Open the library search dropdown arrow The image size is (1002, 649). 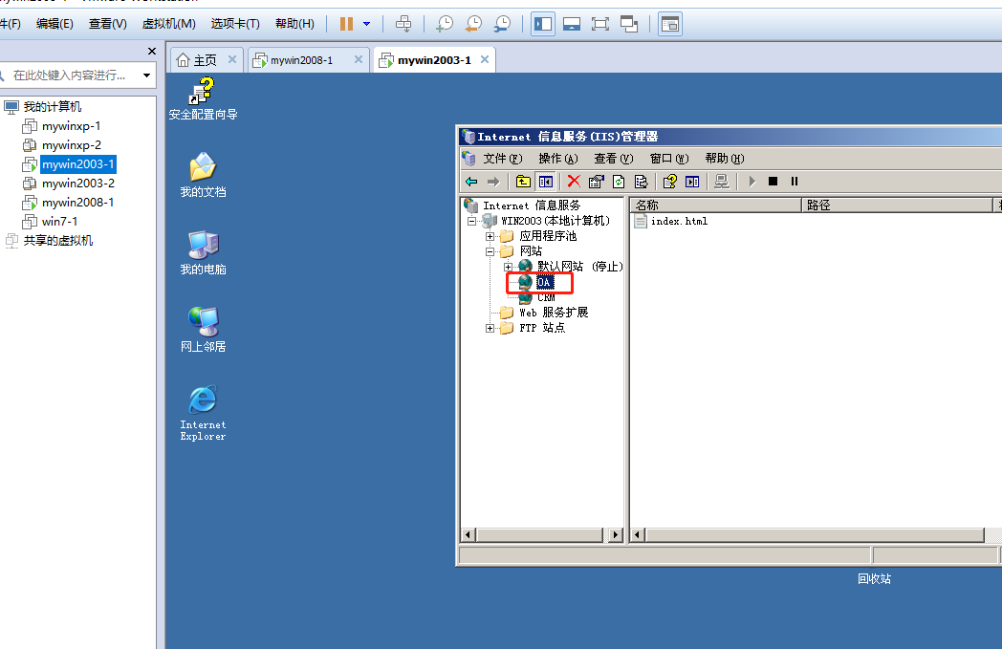pyautogui.click(x=147, y=76)
